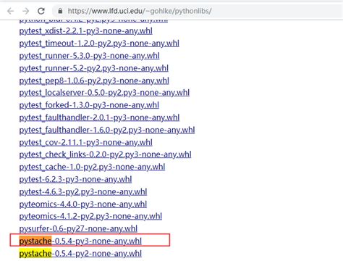Image resolution: width=343 pixels, height=261 pixels.
Task: Download pysurfer-0.6-py27 wheel
Action: (78, 228)
